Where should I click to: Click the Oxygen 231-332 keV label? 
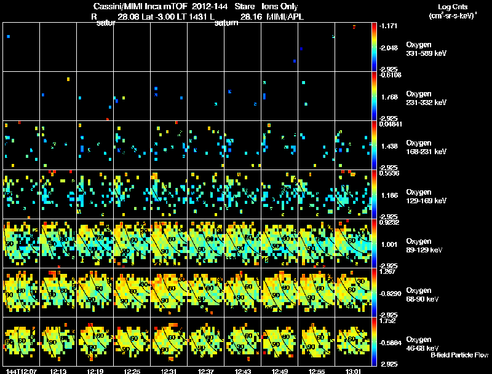(x=426, y=98)
